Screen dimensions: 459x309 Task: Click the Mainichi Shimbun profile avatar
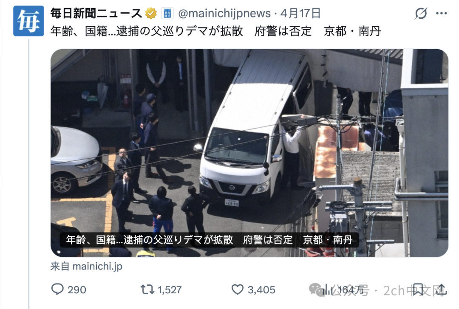[x=28, y=21]
